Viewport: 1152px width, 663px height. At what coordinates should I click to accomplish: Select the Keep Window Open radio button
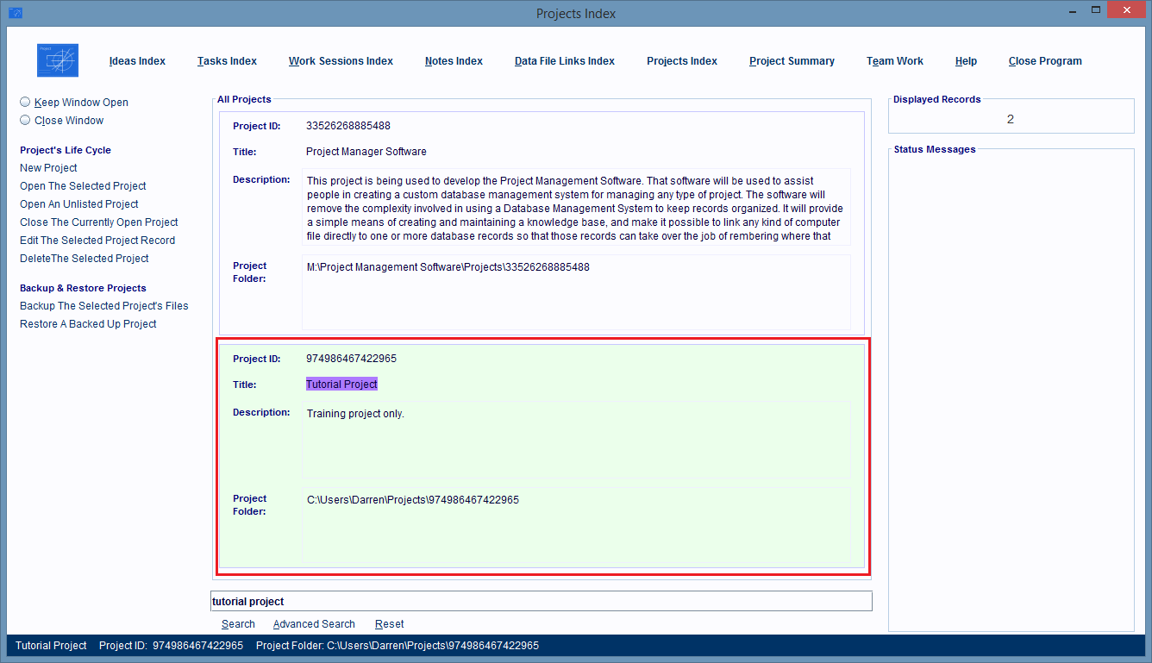25,102
